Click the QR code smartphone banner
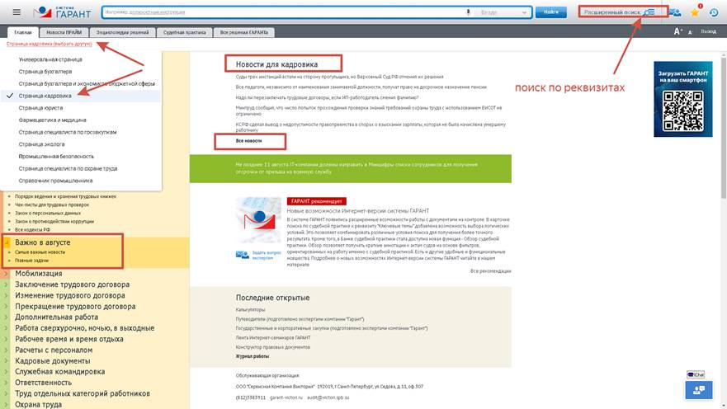The height and width of the screenshot is (409, 727). coord(683,99)
